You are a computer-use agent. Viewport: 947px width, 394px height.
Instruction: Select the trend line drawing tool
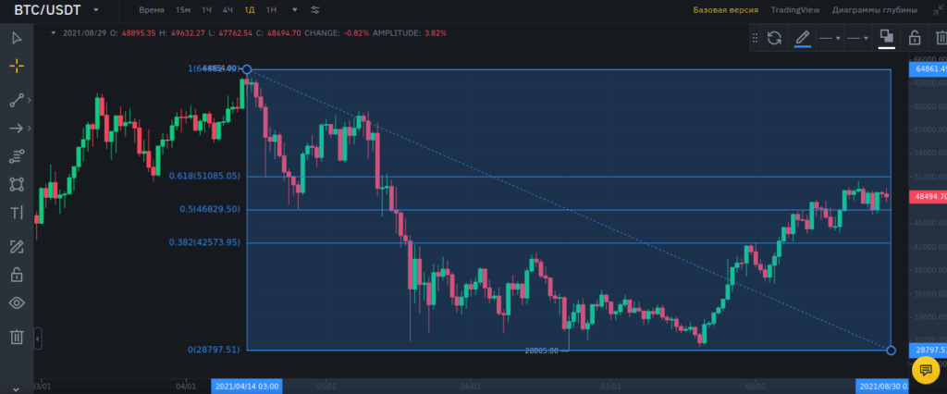point(17,100)
